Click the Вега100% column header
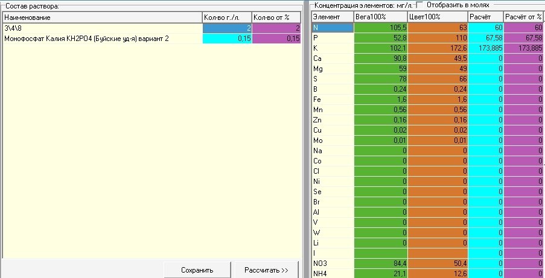Viewport: 545px width, 278px height. tap(381, 17)
